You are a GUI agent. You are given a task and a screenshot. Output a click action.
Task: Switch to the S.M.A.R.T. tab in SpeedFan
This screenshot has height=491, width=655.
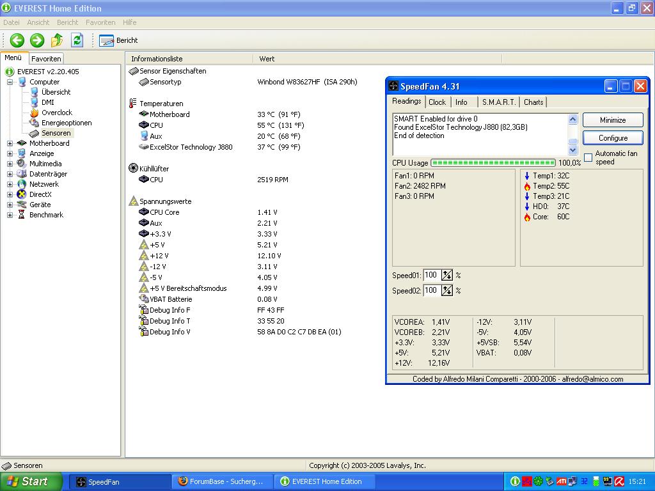point(499,102)
